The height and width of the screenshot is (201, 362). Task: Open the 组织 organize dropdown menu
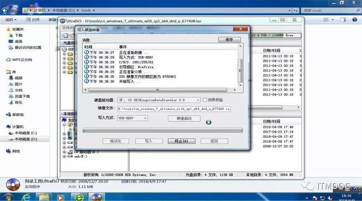pyautogui.click(x=11, y=20)
